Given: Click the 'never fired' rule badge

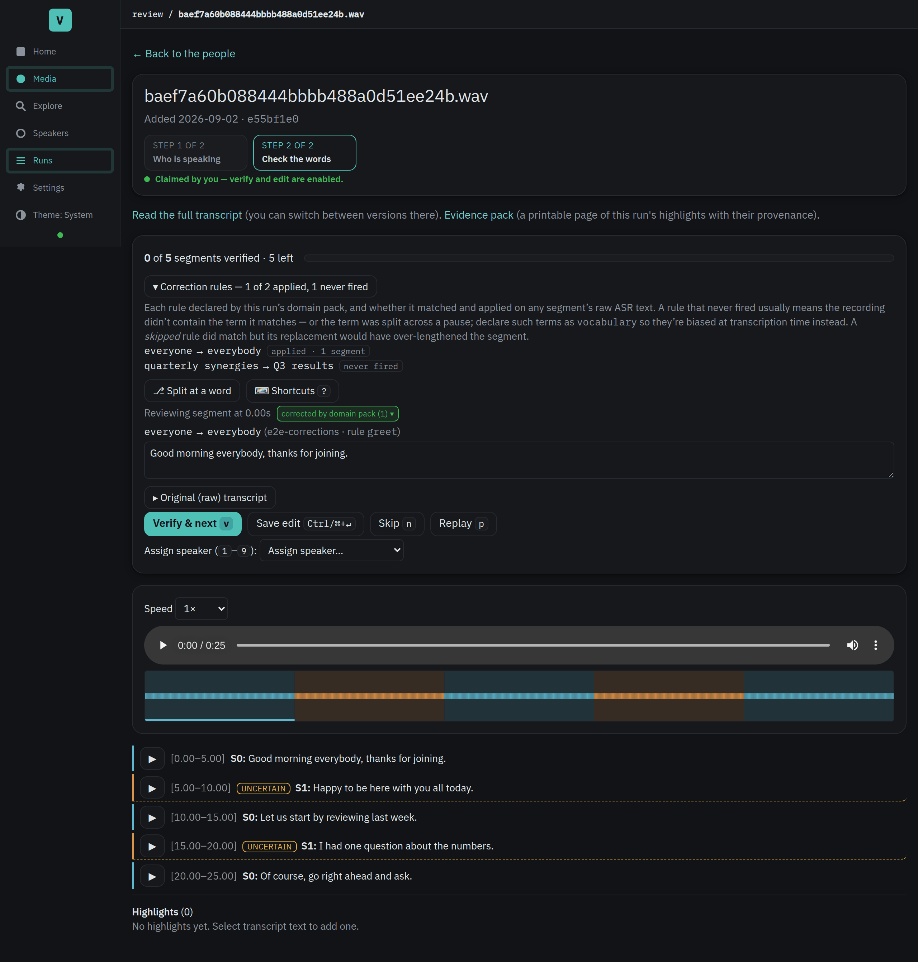Looking at the screenshot, I should 370,366.
